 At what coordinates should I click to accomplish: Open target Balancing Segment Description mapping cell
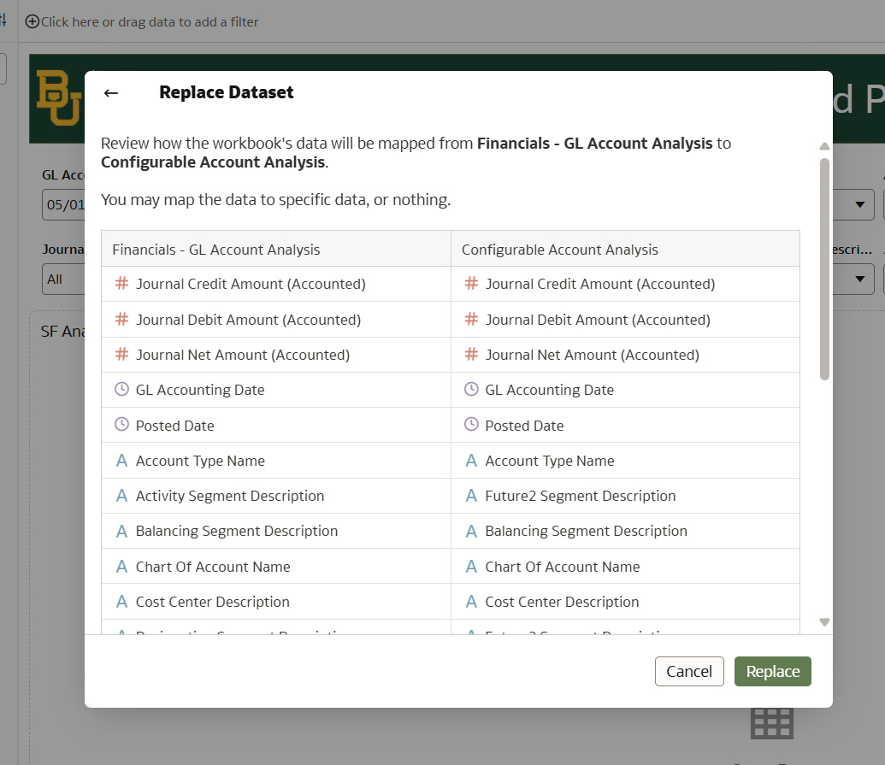coord(625,531)
